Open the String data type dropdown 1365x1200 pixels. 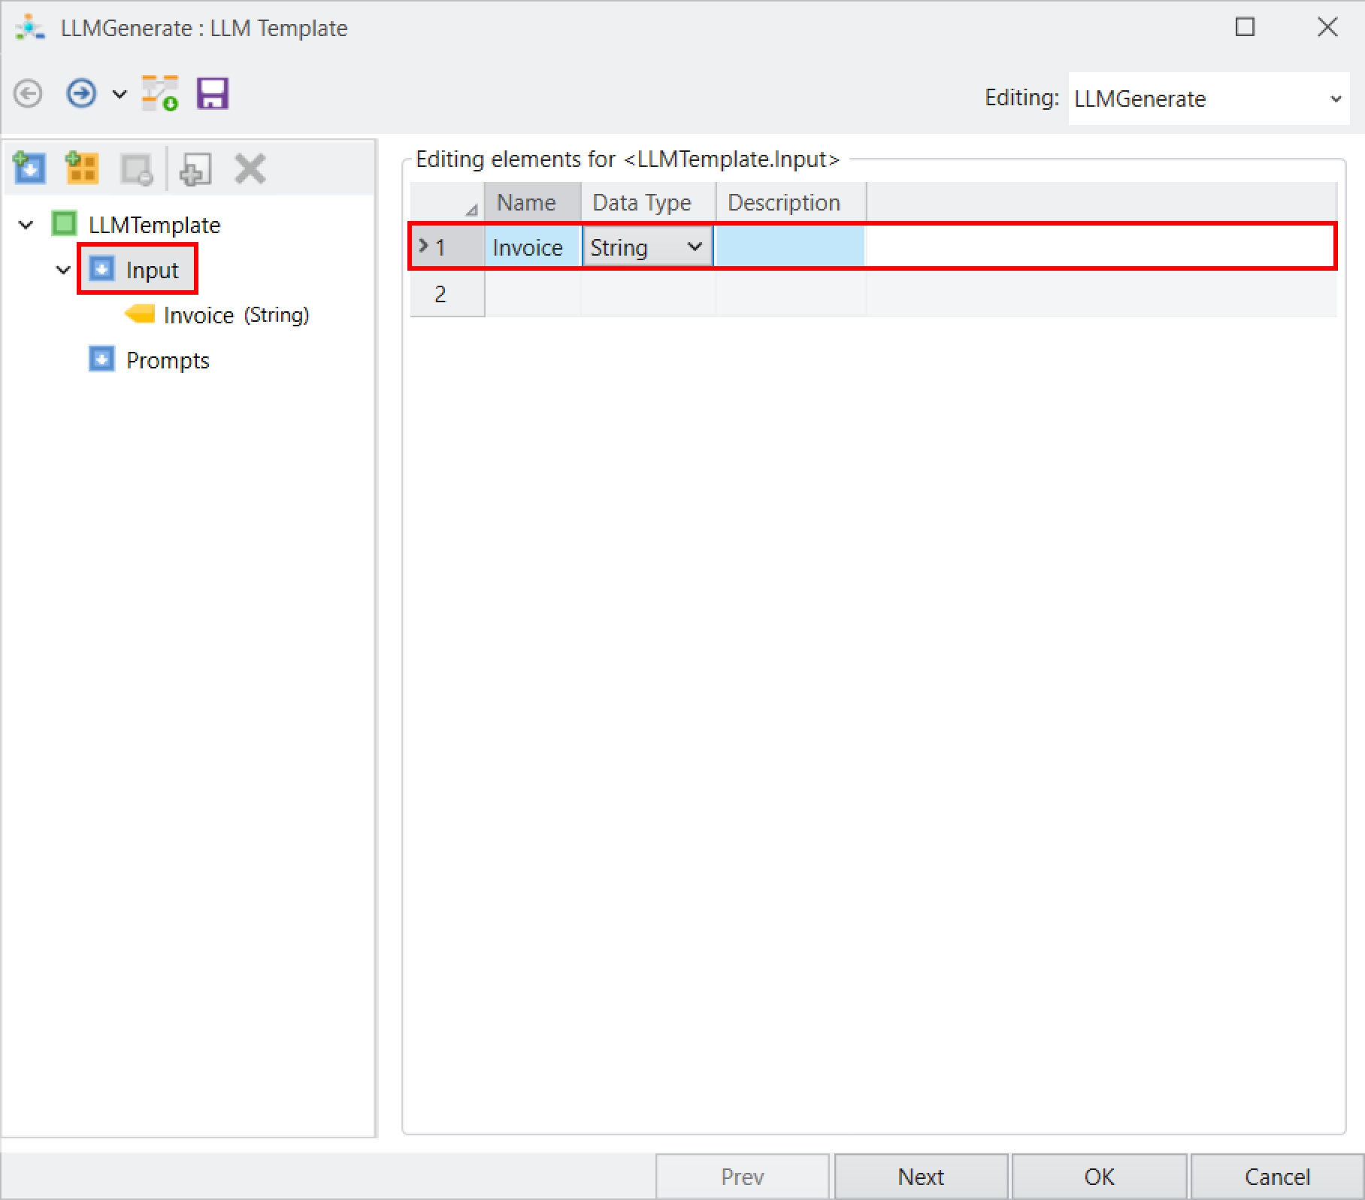point(695,247)
